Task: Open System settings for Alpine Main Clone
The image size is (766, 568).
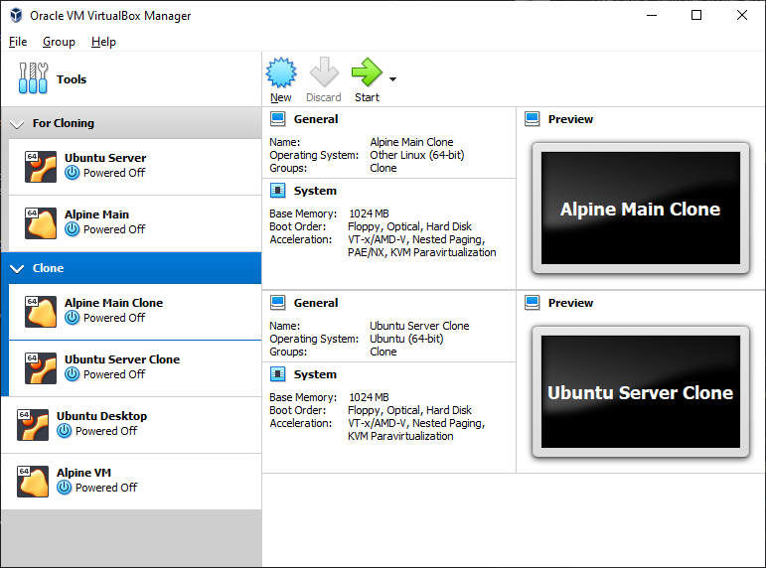Action: tap(315, 191)
